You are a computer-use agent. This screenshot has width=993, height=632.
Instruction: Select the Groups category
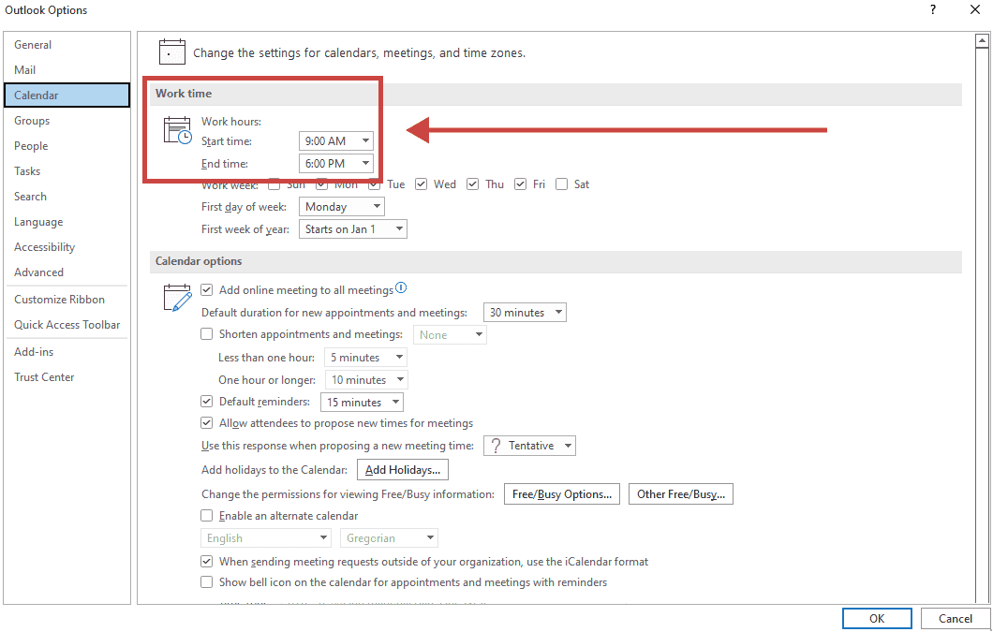point(67,121)
